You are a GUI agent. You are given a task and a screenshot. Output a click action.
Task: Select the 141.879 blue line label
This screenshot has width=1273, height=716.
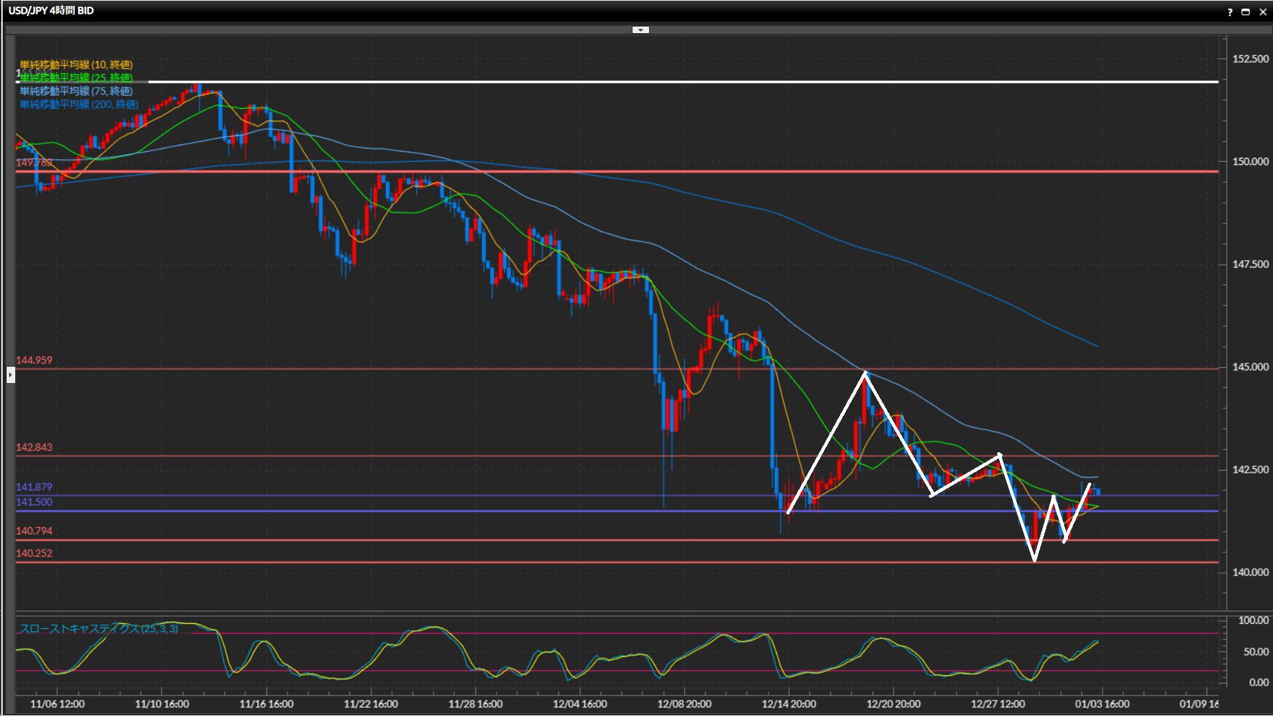tap(34, 487)
